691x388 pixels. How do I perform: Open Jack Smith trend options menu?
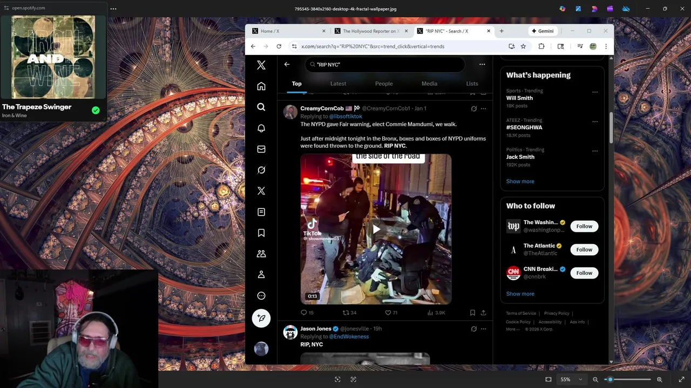pos(595,151)
